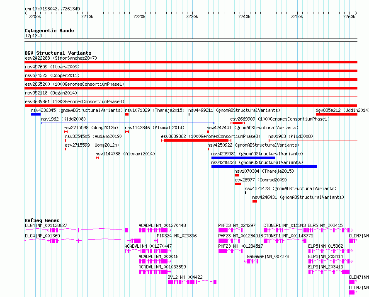Click the 17p13.1 band label
Screen dimensions: 369x297
tap(34, 36)
